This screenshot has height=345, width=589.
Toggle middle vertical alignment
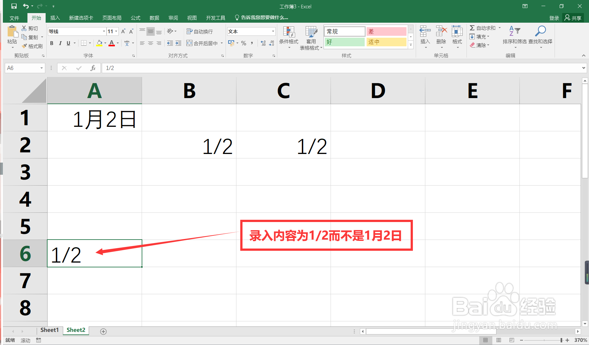tap(151, 31)
